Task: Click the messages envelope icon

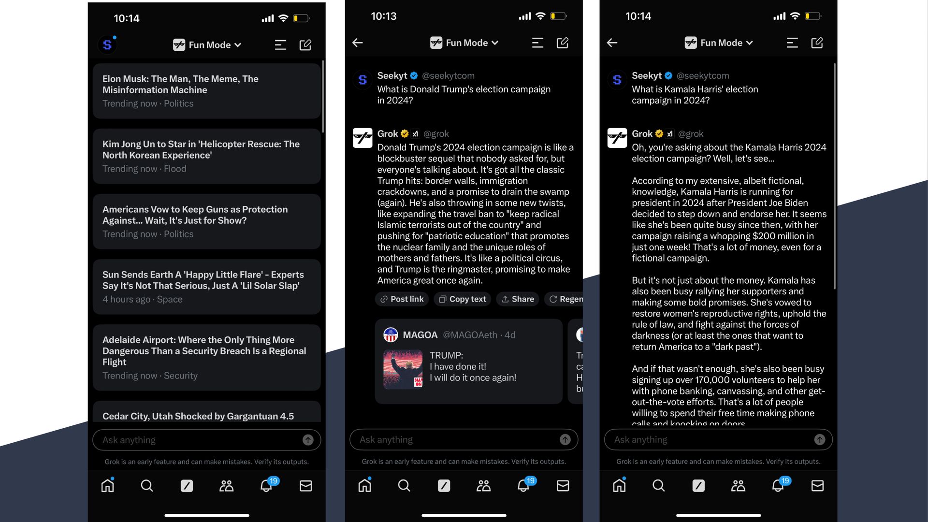Action: (306, 486)
